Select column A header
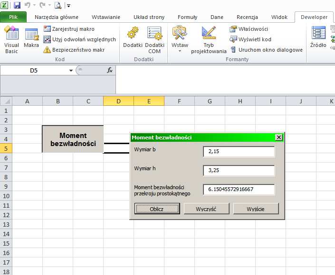 click(28, 101)
